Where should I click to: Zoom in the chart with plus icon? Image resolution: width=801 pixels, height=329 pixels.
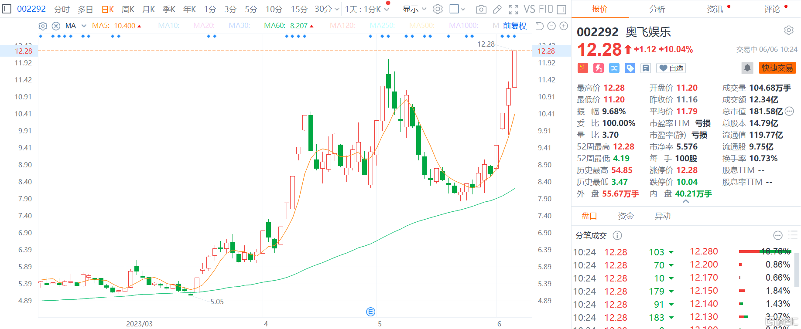pos(564,26)
